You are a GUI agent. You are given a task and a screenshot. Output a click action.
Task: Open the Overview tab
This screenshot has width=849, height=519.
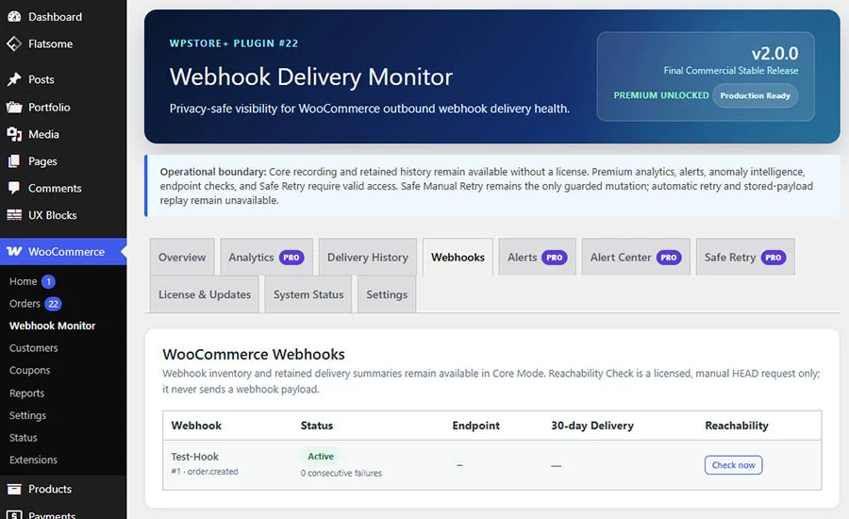[x=182, y=258]
